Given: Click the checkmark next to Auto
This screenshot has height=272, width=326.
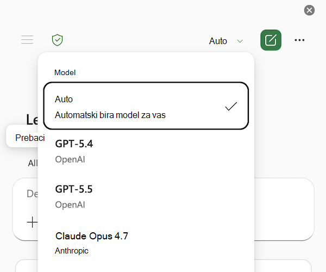Looking at the screenshot, I should pyautogui.click(x=231, y=106).
